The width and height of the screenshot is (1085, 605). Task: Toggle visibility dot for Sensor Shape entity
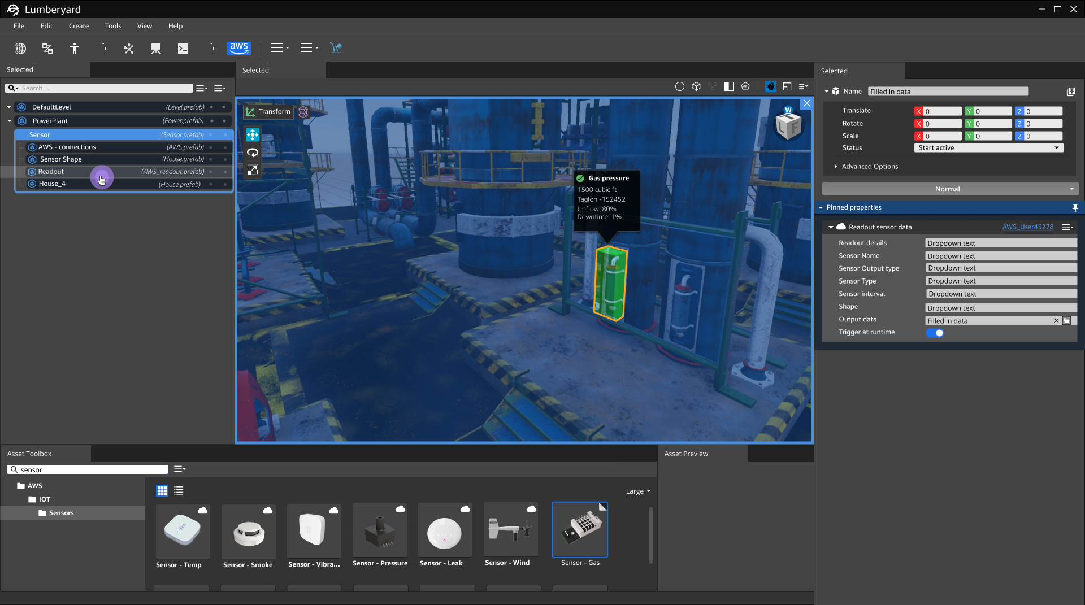tap(211, 159)
